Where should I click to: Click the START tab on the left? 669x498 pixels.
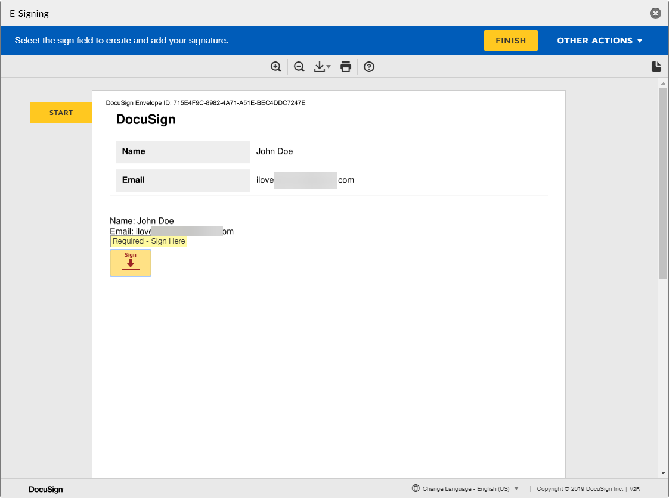(61, 113)
